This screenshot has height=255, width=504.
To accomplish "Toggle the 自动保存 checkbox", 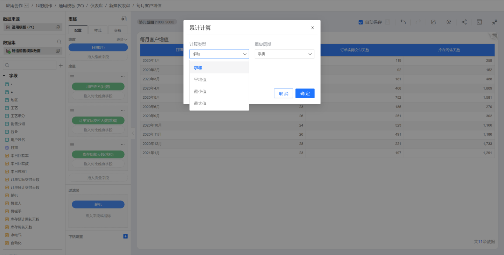I will click(x=360, y=22).
